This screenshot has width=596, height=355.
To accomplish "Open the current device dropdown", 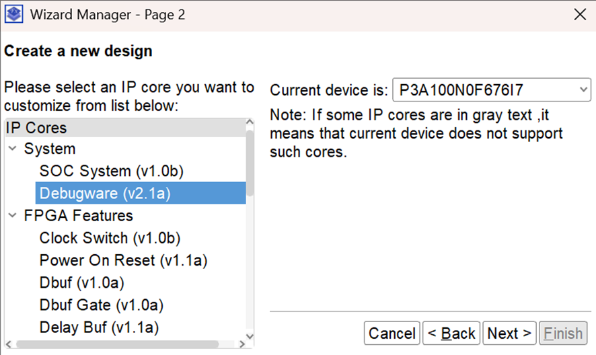I will pyautogui.click(x=492, y=90).
